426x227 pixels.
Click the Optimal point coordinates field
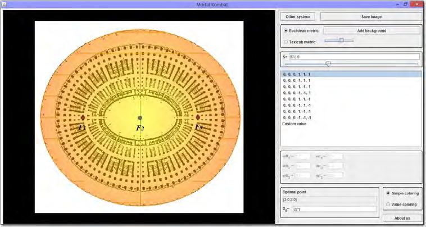(329, 199)
